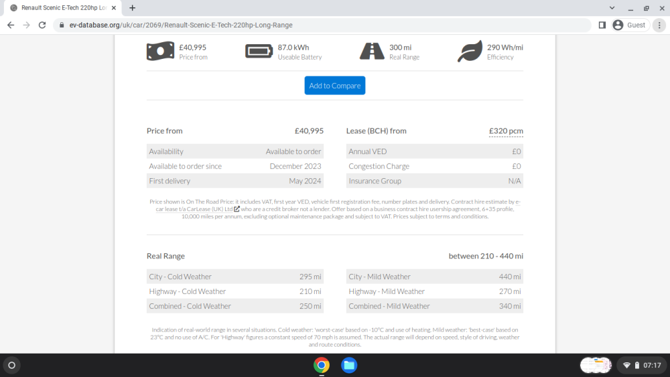This screenshot has width=670, height=377.
Task: Click the Wi-Fi status icon
Action: 626,366
